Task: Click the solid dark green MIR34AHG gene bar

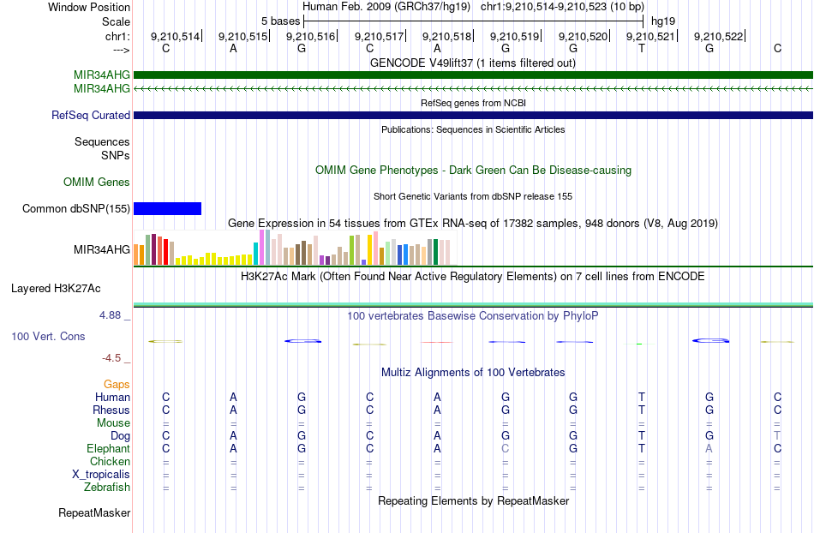Action: 473,75
